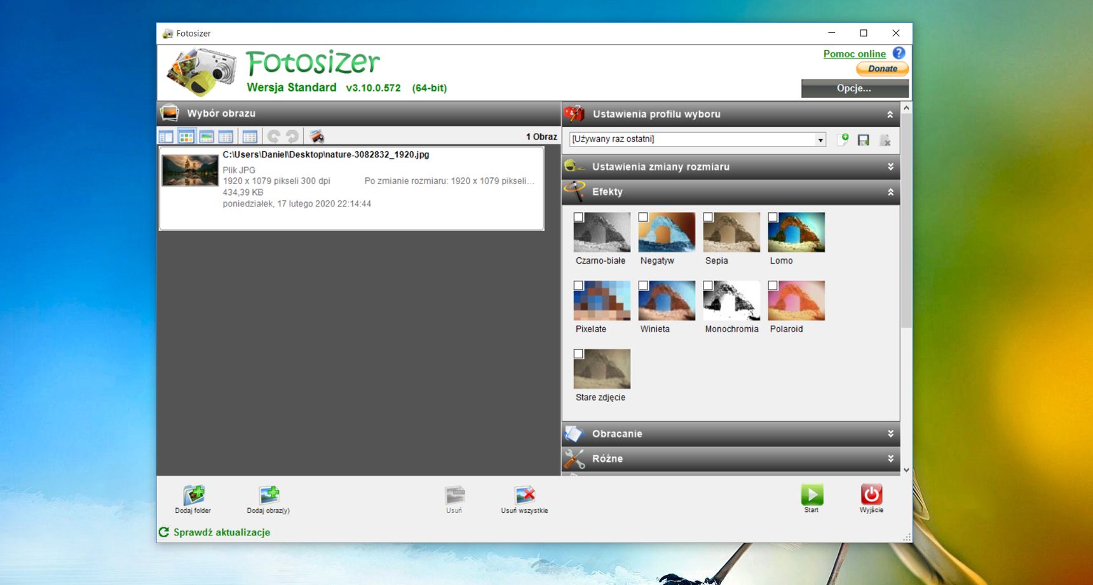Click the Dodaj folder icon

(x=194, y=494)
